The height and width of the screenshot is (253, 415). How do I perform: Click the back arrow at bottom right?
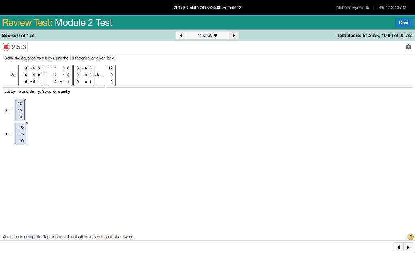pos(398,247)
